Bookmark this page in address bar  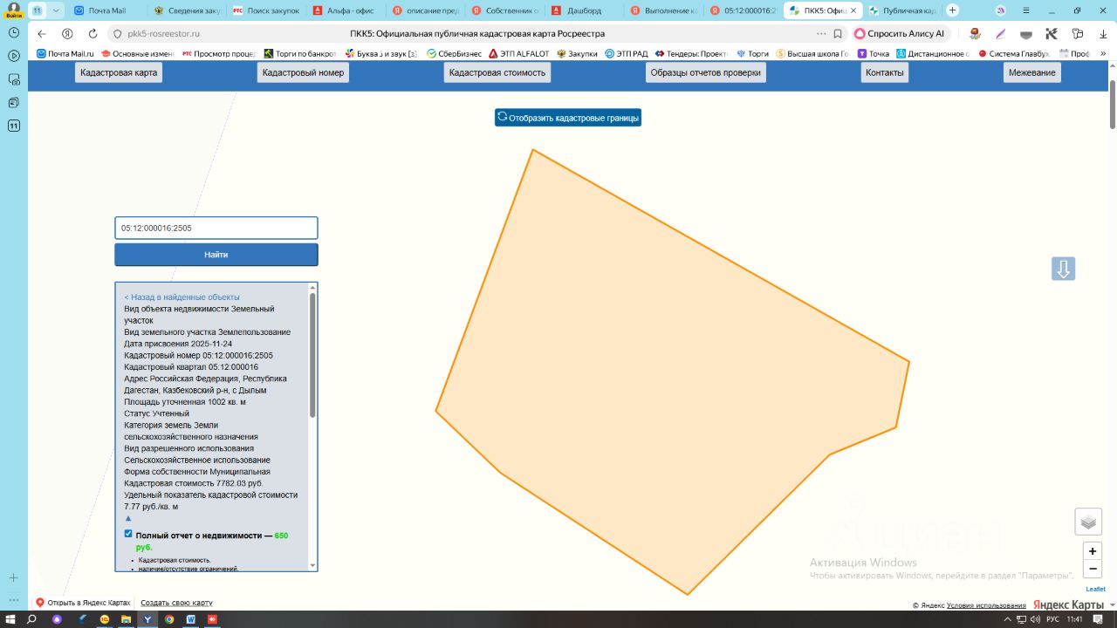[x=838, y=34]
